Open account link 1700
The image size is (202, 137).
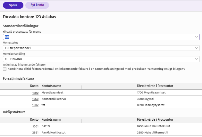click(35, 93)
